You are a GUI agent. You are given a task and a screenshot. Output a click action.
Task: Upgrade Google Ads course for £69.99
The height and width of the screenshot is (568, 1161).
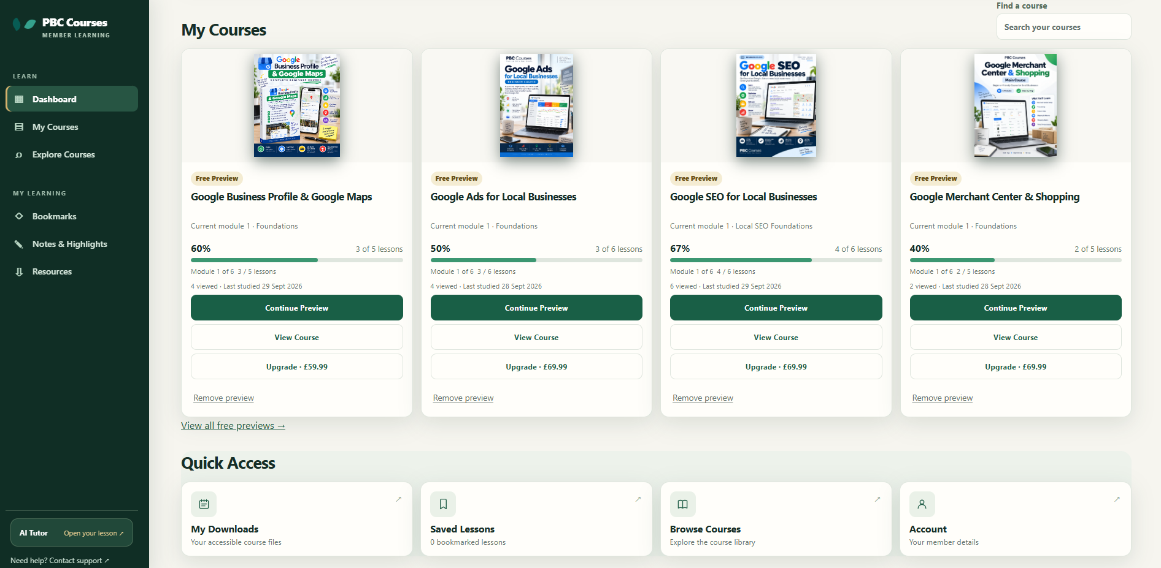tap(536, 366)
